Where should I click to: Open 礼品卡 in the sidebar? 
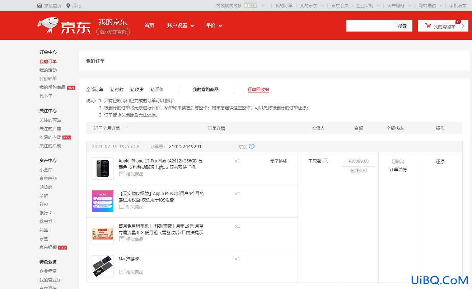click(46, 230)
